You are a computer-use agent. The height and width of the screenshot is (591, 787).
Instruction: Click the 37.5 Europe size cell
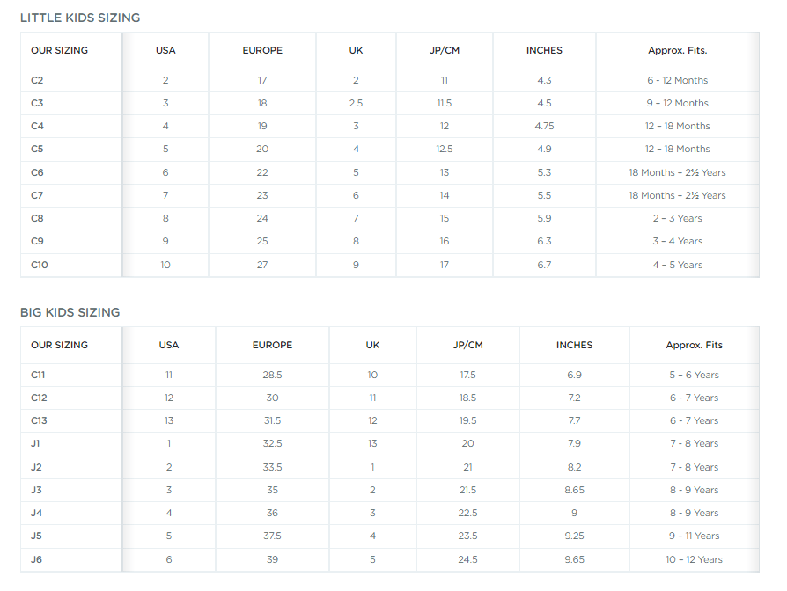click(x=273, y=536)
